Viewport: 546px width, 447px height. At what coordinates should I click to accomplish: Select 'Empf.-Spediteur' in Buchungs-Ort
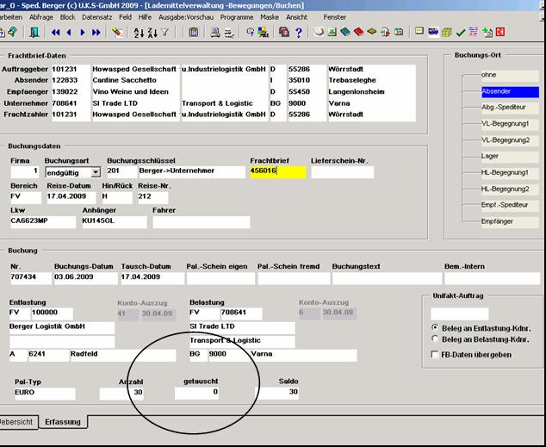[x=510, y=205]
